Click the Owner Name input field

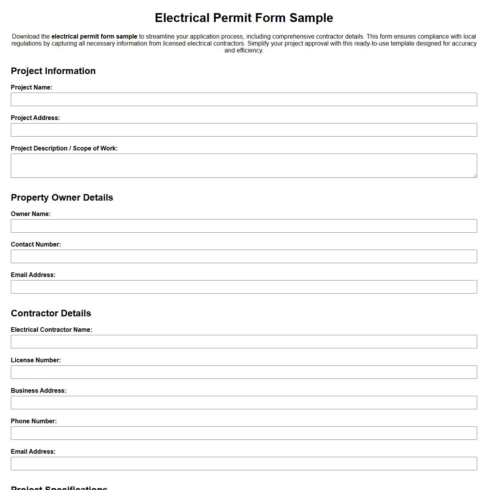point(243,226)
